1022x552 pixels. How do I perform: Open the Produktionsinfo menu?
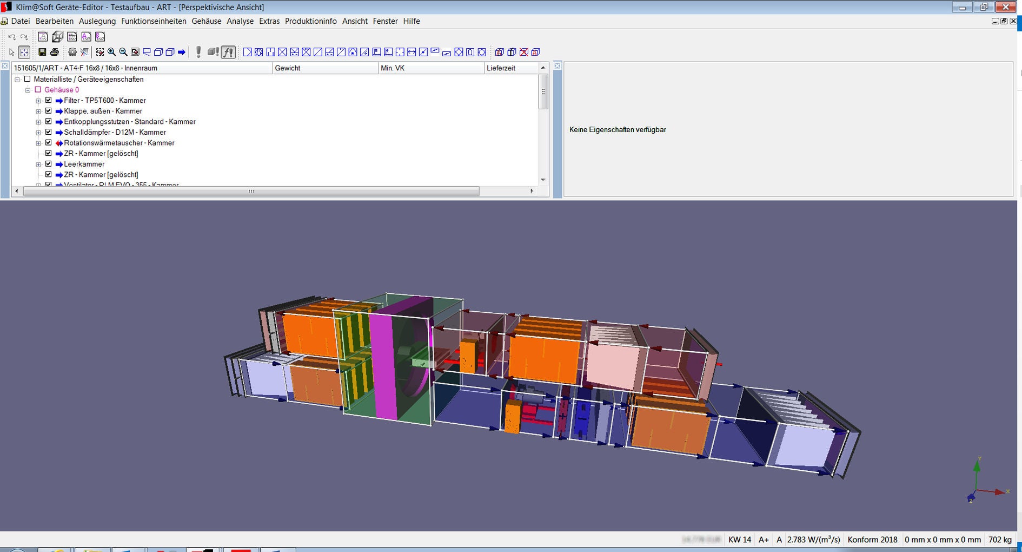tap(310, 21)
